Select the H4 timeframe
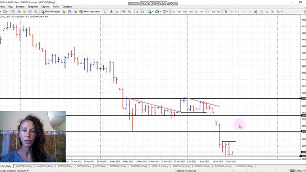The height and width of the screenshot is (172, 306). click(202, 11)
